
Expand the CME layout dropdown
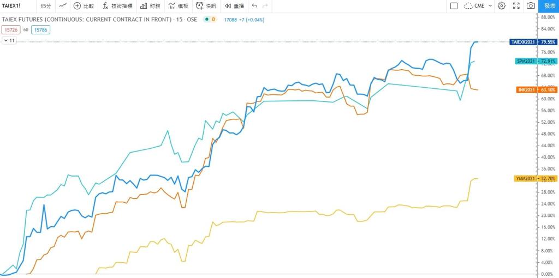[478, 5]
